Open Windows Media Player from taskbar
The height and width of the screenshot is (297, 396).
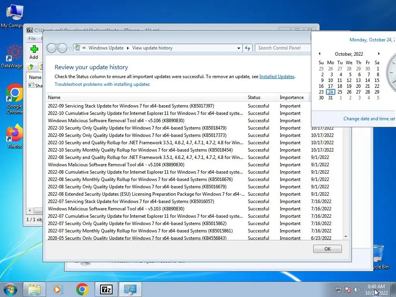[58, 289]
